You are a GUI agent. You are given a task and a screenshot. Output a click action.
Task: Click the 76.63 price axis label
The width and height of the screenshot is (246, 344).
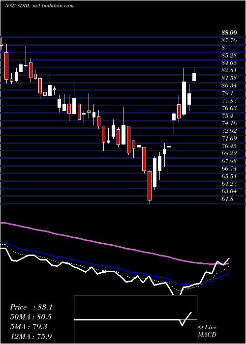point(229,109)
